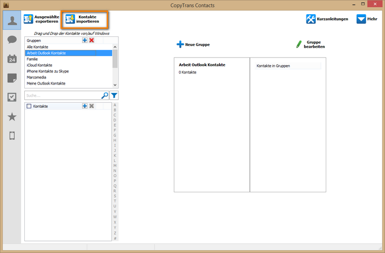Viewport: 385px width, 253px height.
Task: Open the device phone icon in sidebar
Action: point(12,136)
